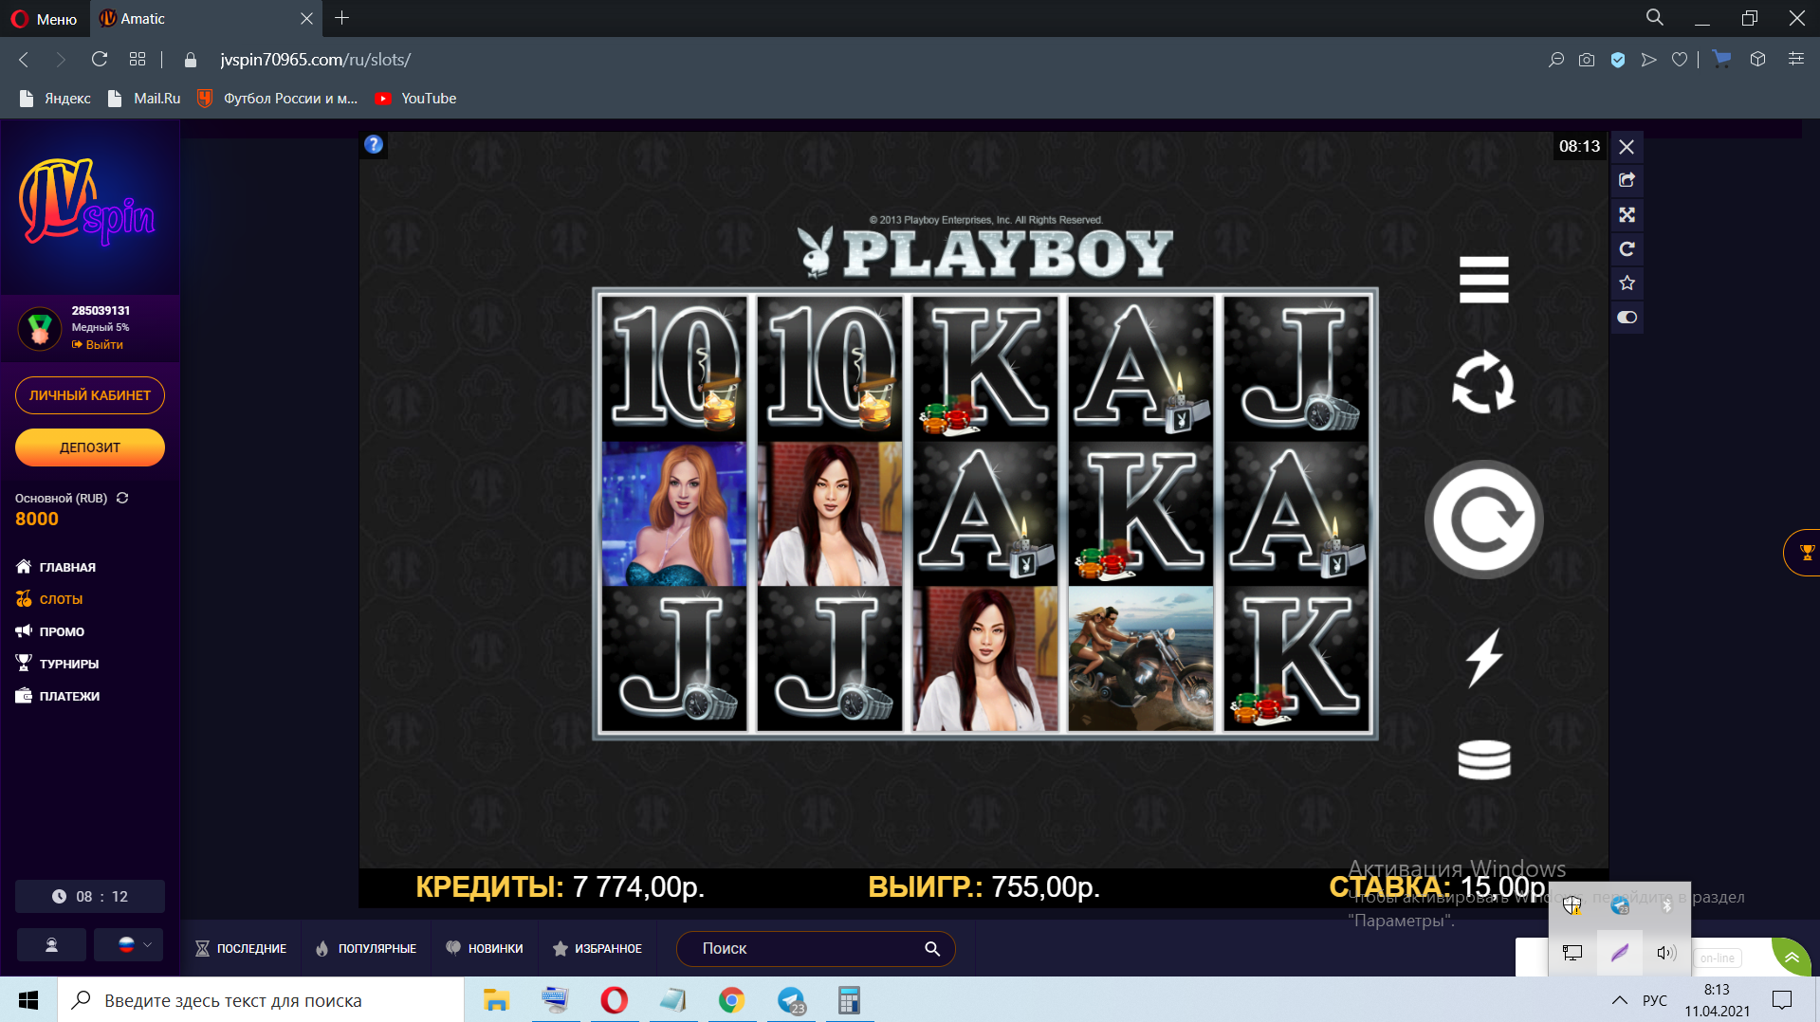Open bet settings coin stack icon
The image size is (1820, 1022).
click(x=1483, y=759)
